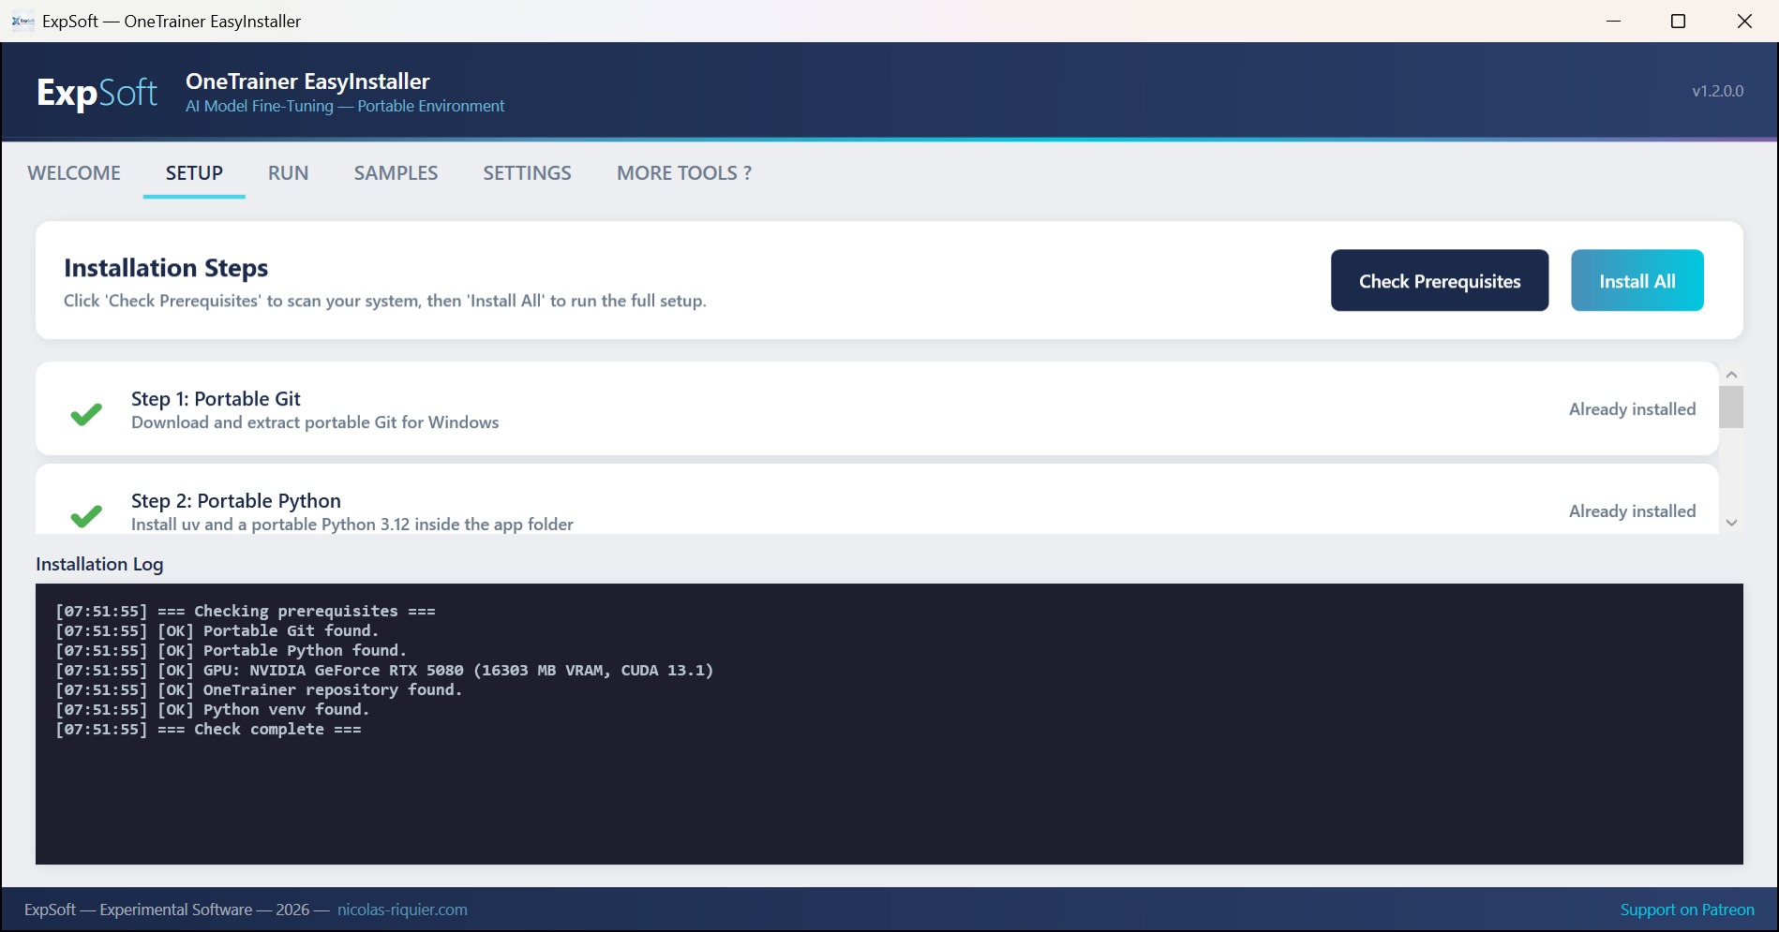Click the steps list scrollbar thumb

tap(1731, 407)
